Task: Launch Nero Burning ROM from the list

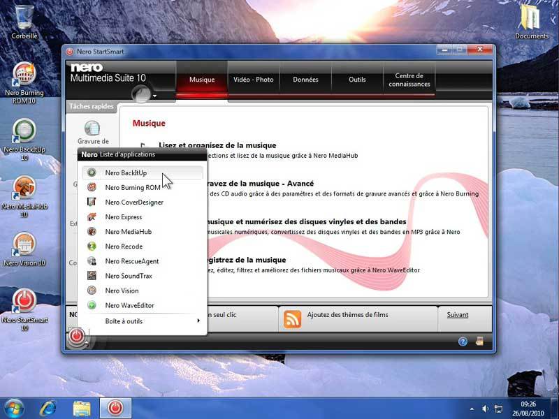Action: [x=143, y=187]
